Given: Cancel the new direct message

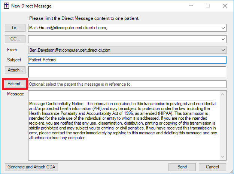Looking at the screenshot, I should pos(212,167).
